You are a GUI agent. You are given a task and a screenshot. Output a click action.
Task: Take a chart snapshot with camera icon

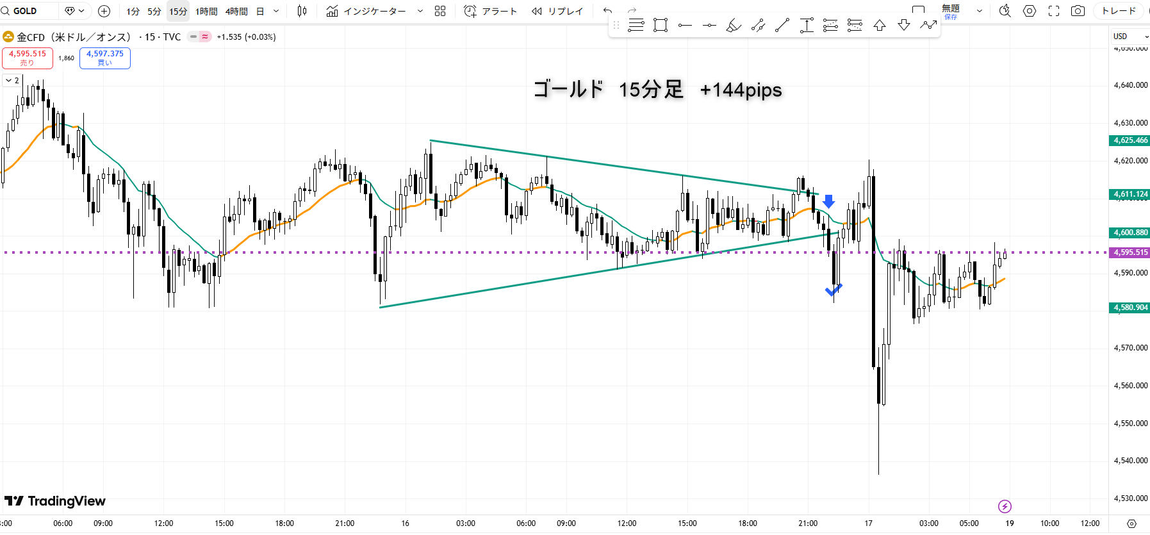click(1078, 11)
